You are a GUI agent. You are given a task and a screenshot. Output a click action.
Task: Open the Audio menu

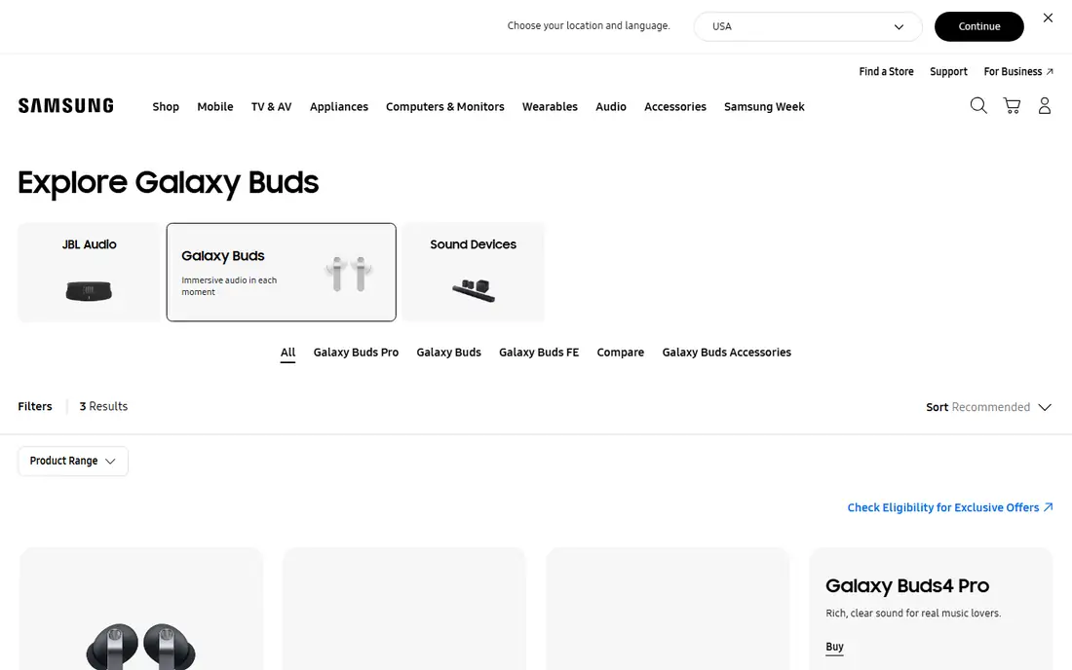[610, 106]
